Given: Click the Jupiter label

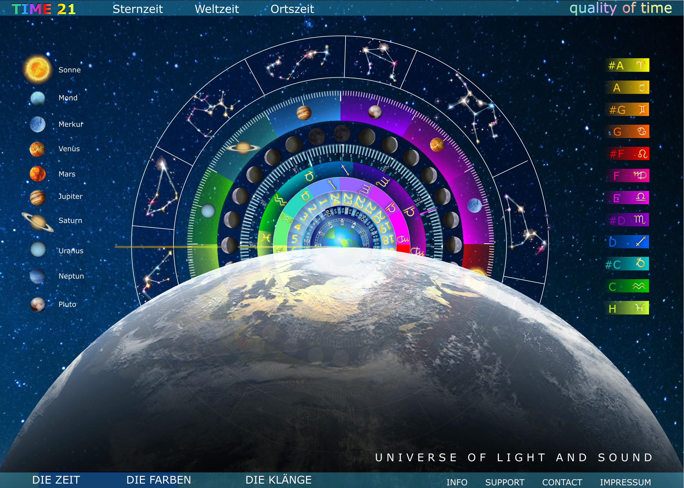Looking at the screenshot, I should click(x=70, y=196).
